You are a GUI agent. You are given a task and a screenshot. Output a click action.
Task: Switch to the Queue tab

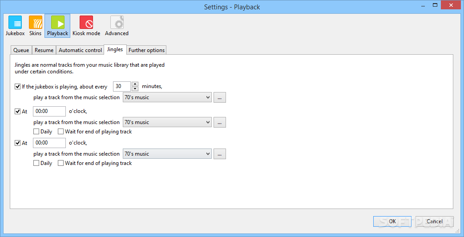tap(21, 50)
